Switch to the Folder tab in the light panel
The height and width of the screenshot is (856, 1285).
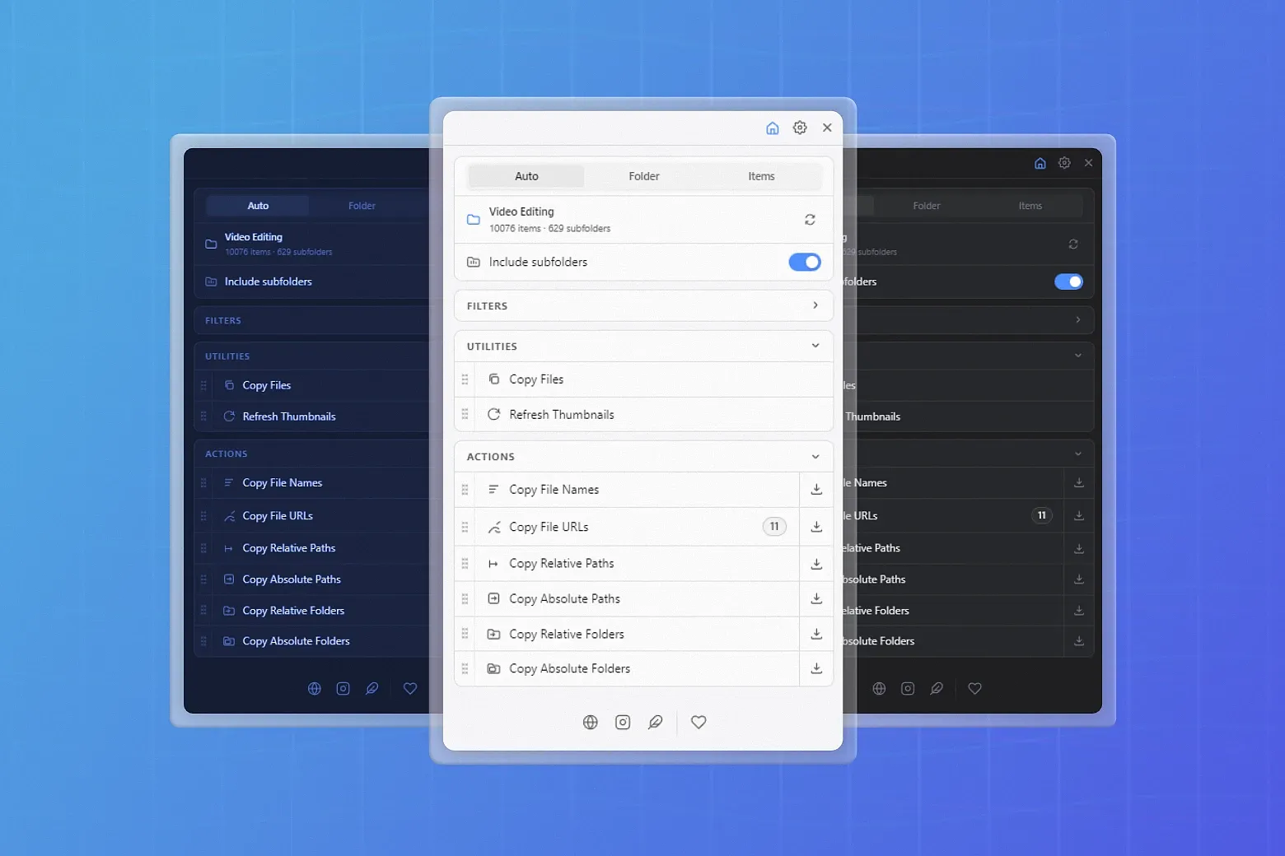tap(643, 176)
